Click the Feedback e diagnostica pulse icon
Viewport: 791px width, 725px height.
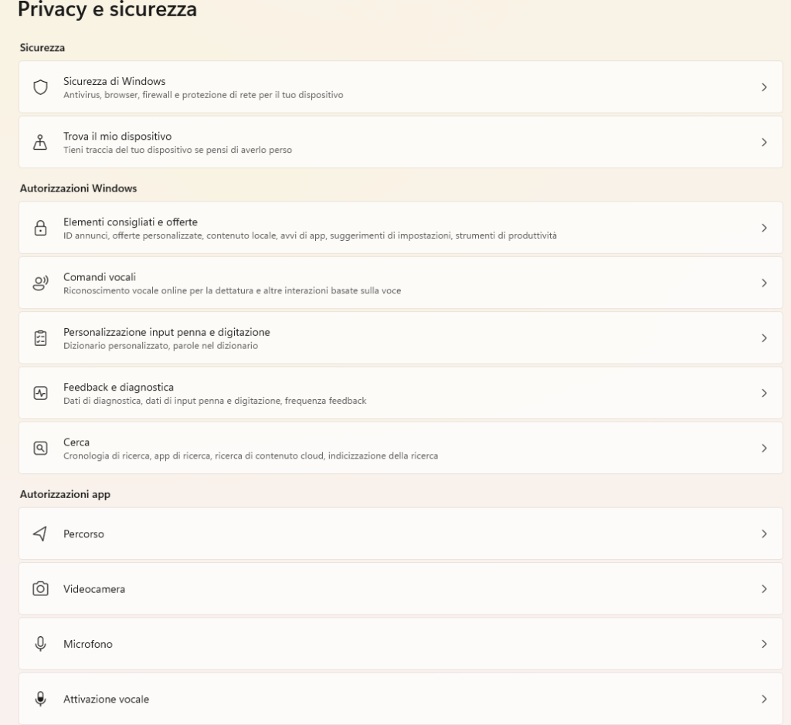pos(41,393)
